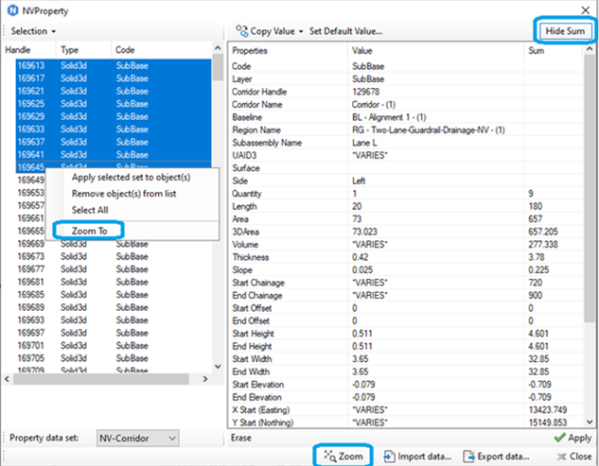599x466 pixels.
Task: Open Import data dialog
Action: coord(417,457)
